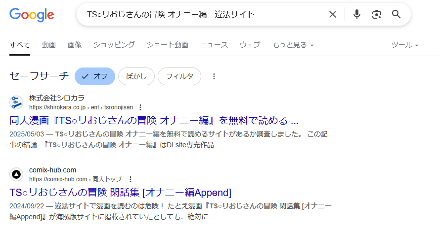This screenshot has width=439, height=232.
Task: Open SafeSearch more options three-dot menu
Action: pos(214,76)
